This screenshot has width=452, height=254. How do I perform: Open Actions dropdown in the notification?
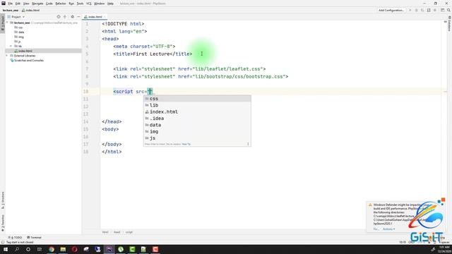(389, 229)
